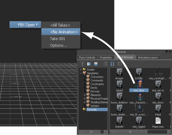Image resolution: width=172 pixels, height=135 pixels.
Task: Open the Pose Controls tab
Action: coord(87,58)
